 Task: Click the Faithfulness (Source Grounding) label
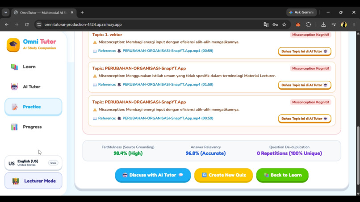pos(128,147)
